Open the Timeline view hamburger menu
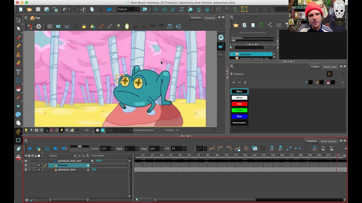 click(25, 141)
